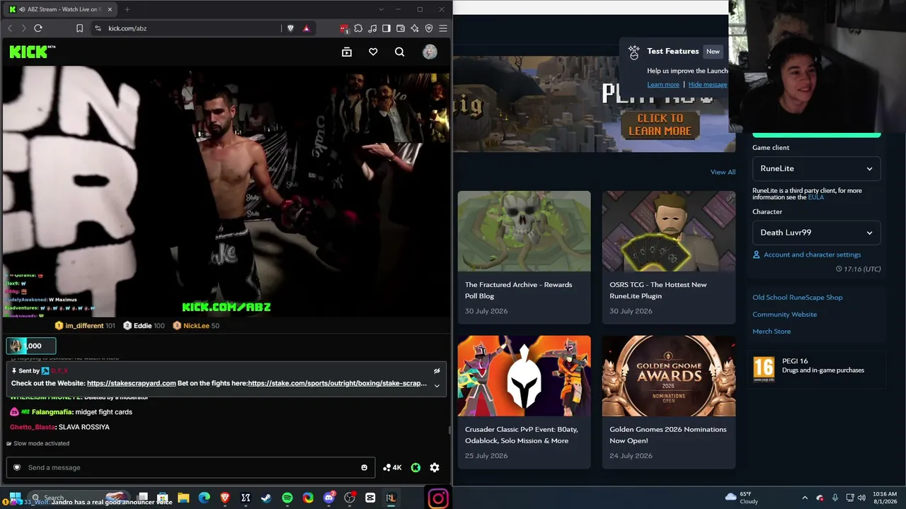Screen dimensions: 906x509
Task: Show the browser sidebar panel
Action: pyautogui.click(x=386, y=28)
